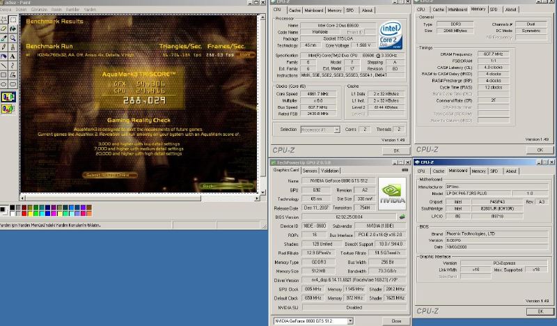Select the Pencil tool in Paint
The width and height of the screenshot is (557, 326).
point(4,47)
